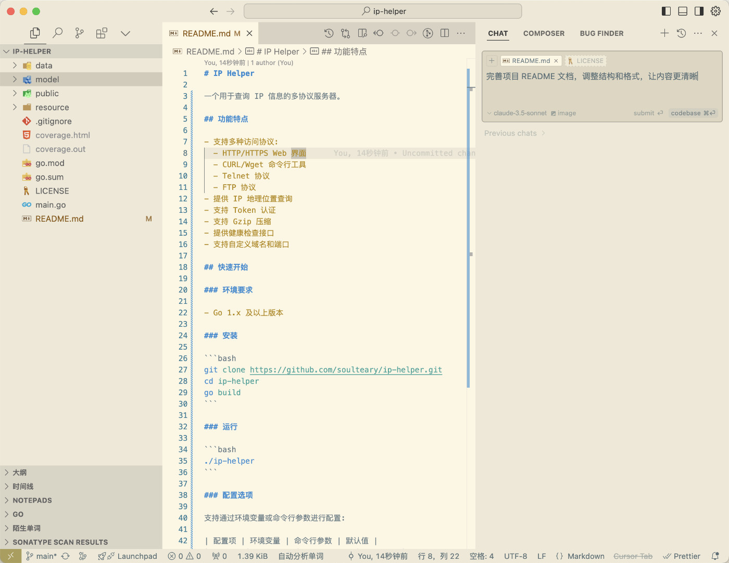Open the Extensions view icon
The image size is (729, 563).
[x=102, y=33]
